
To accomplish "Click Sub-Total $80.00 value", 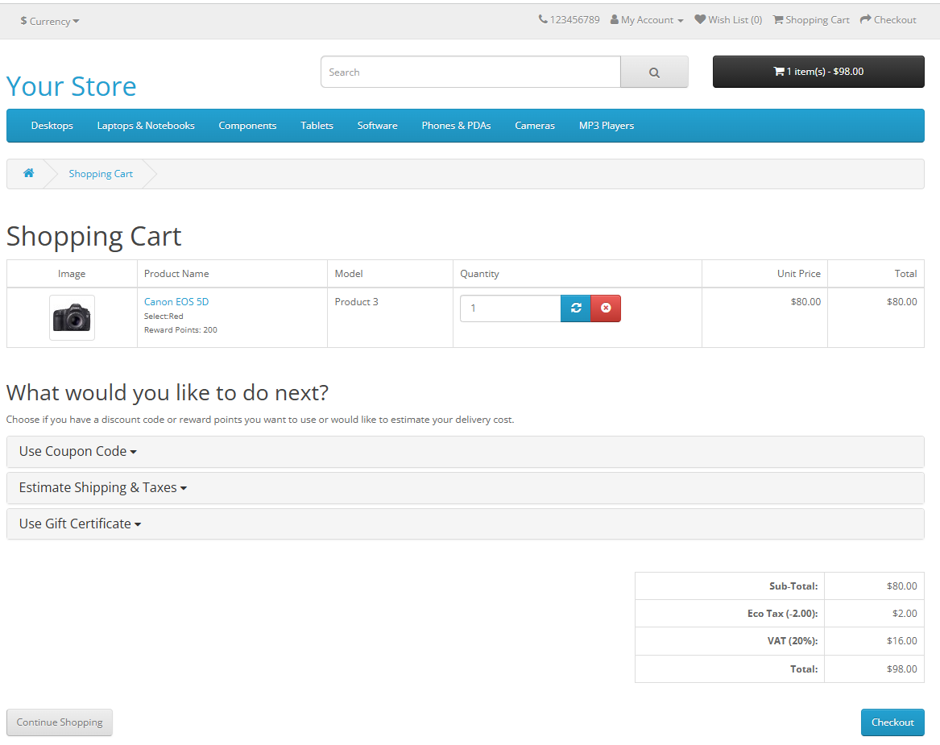I will (x=901, y=586).
